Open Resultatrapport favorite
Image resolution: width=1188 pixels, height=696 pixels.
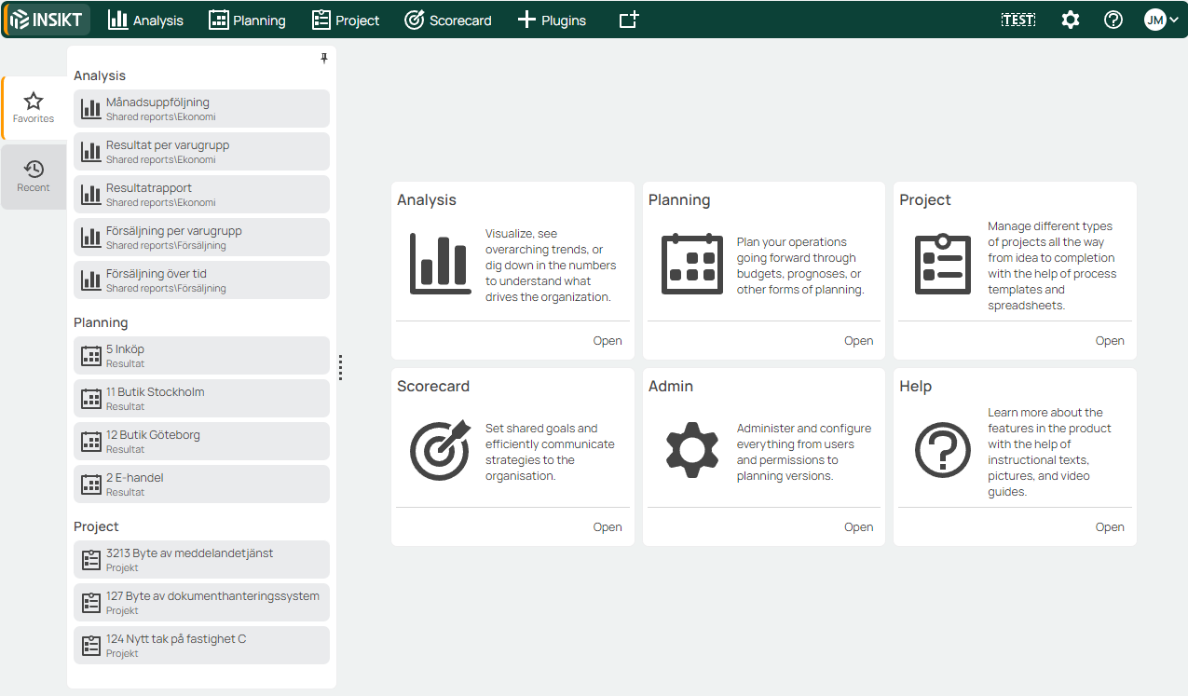tap(201, 194)
